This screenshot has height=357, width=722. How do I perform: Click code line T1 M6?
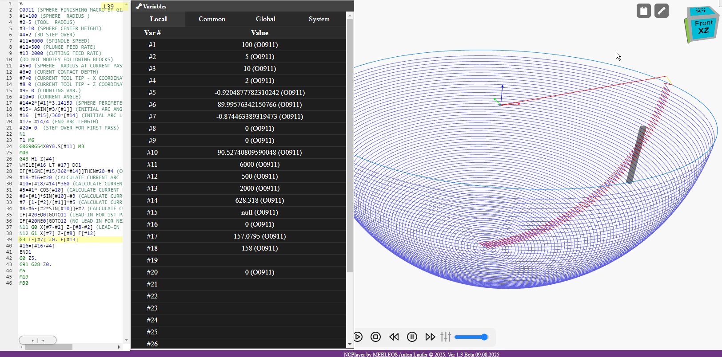tap(27, 140)
